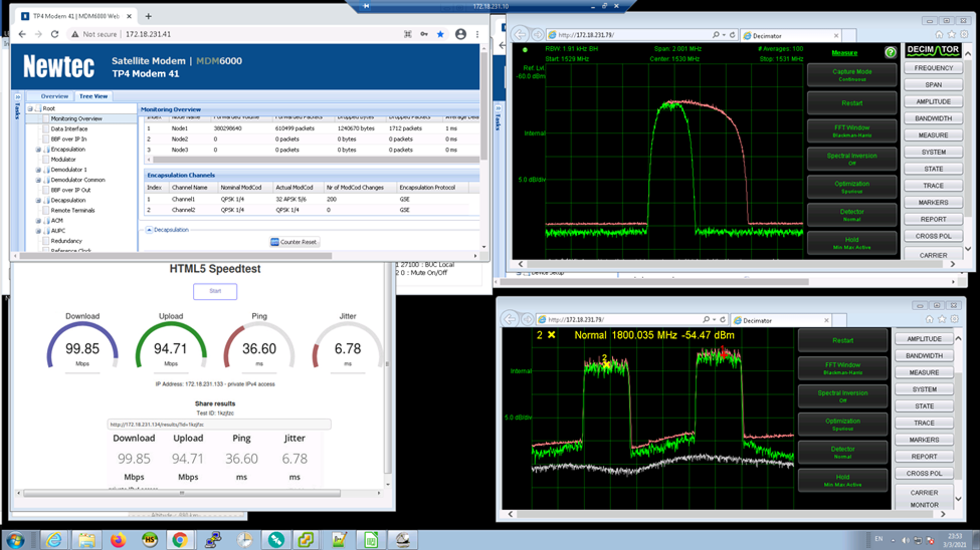
Task: Click the volume speaker tray icon
Action: click(905, 540)
